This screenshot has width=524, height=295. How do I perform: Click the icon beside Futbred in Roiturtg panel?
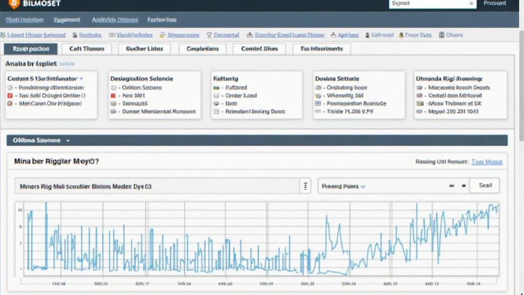pyautogui.click(x=216, y=88)
